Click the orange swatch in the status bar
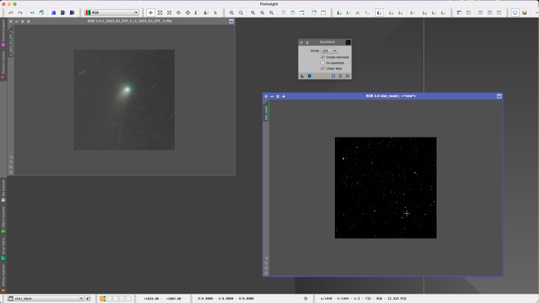 (x=102, y=298)
